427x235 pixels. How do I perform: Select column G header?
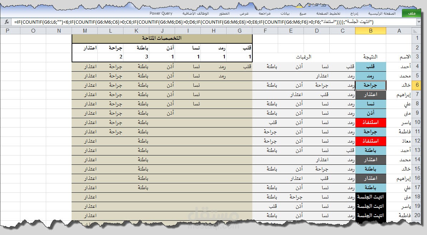[239, 31]
